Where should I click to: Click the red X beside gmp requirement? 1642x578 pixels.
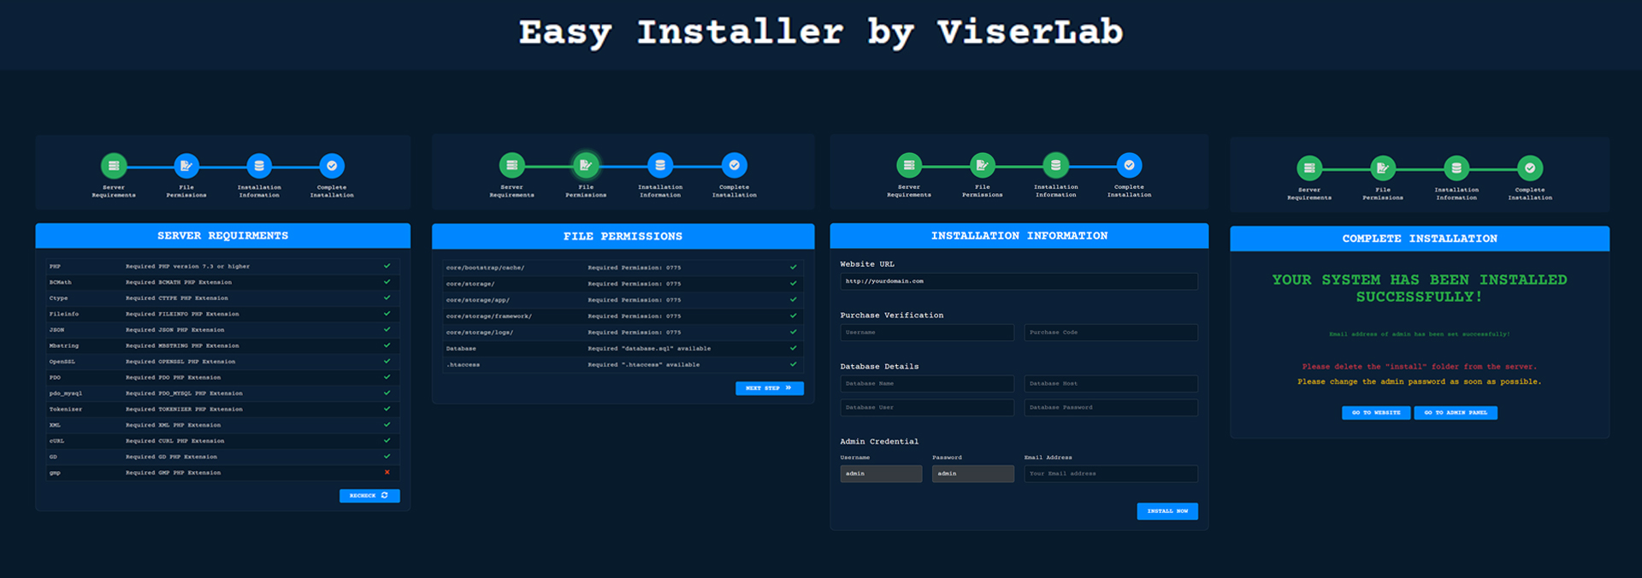click(x=387, y=472)
